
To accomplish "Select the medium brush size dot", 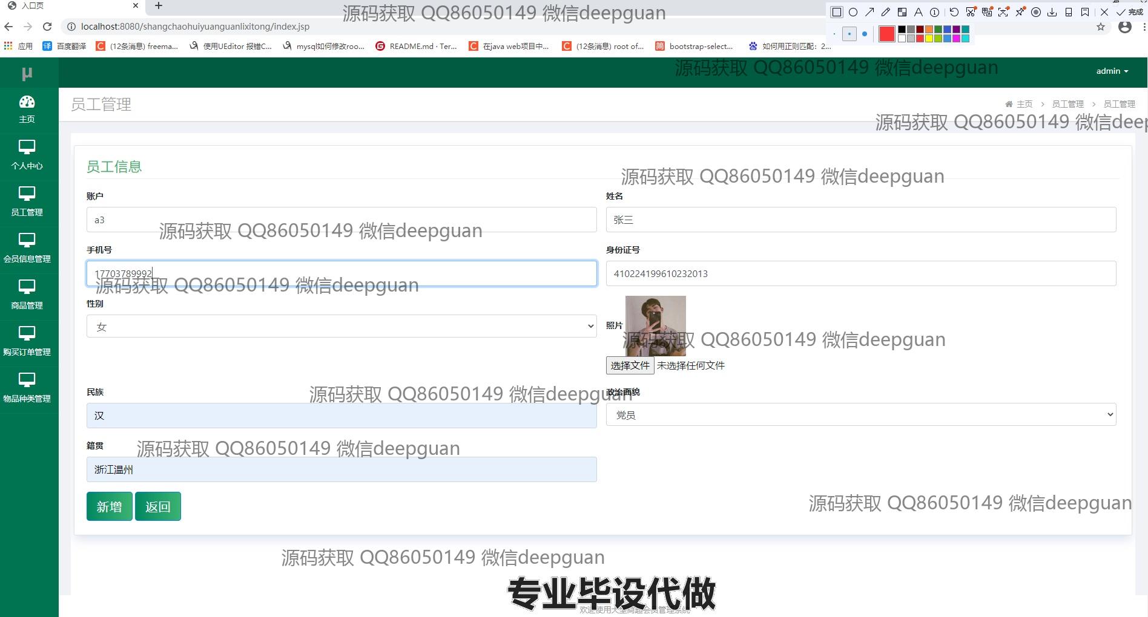I will (x=849, y=34).
